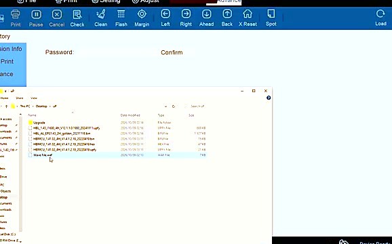The image size is (392, 244).
Task: Move the carriage Right
Action: click(x=186, y=18)
